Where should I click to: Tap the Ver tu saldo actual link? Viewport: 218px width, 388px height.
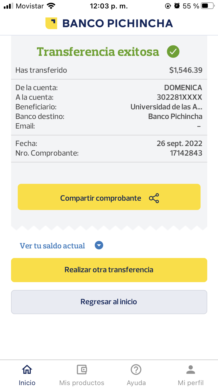[52, 246]
